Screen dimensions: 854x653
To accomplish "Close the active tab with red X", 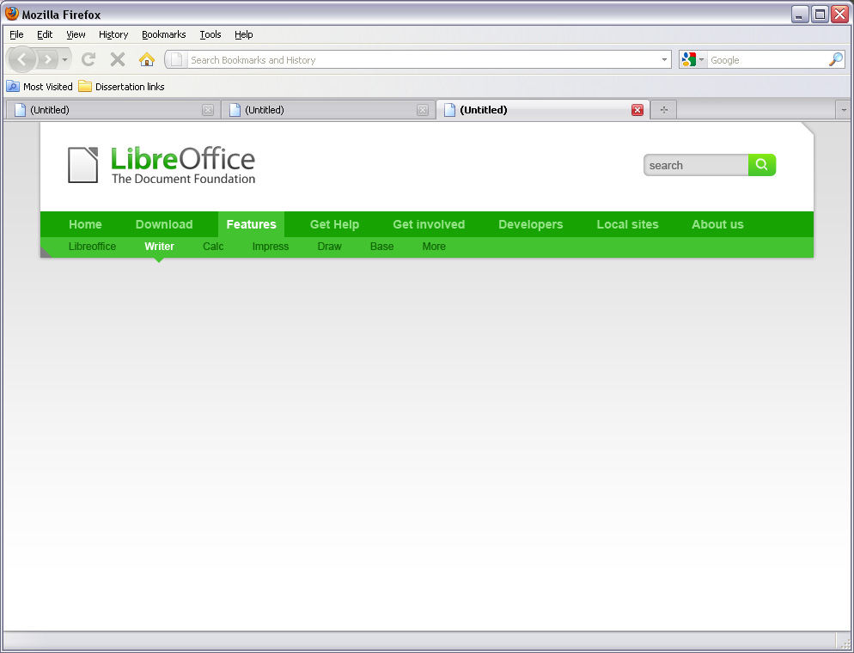I will click(637, 110).
